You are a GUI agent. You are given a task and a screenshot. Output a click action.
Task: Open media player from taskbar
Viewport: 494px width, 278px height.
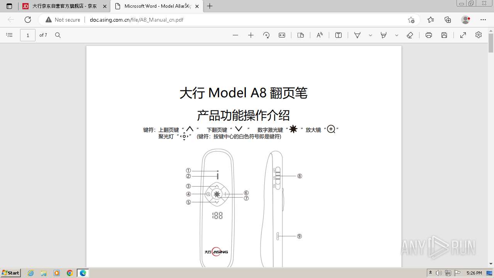click(57, 273)
